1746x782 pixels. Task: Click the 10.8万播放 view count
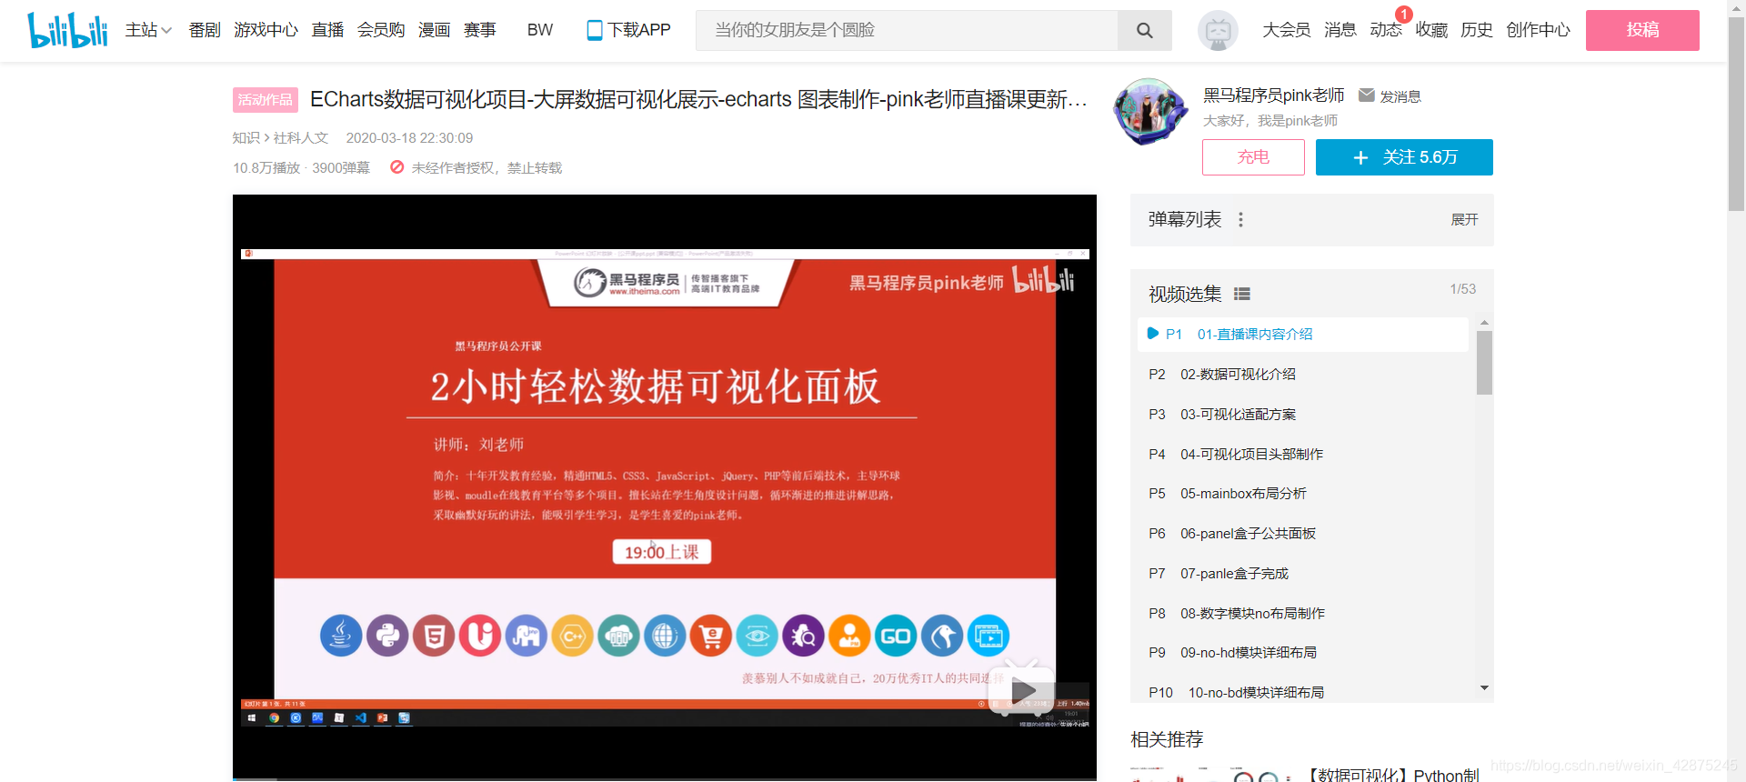point(266,167)
